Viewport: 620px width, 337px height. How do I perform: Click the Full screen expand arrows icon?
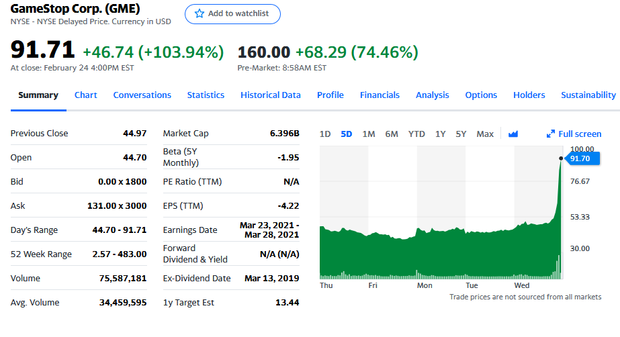[551, 134]
